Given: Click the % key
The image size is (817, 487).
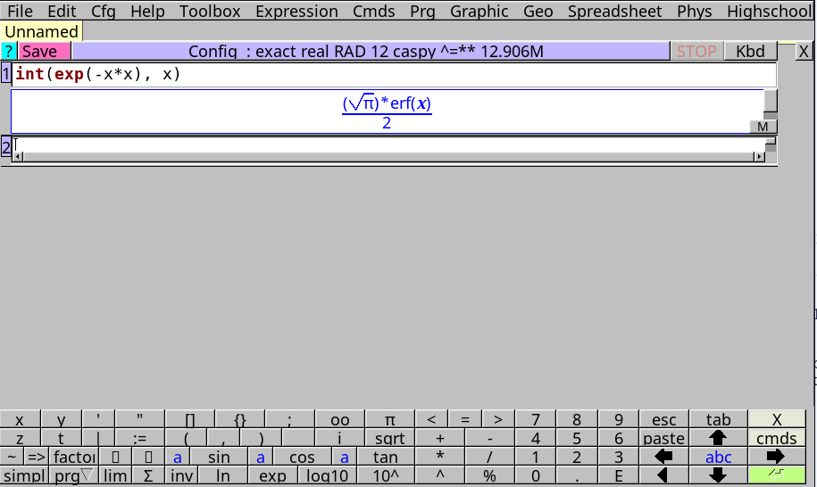Looking at the screenshot, I should point(490,475).
